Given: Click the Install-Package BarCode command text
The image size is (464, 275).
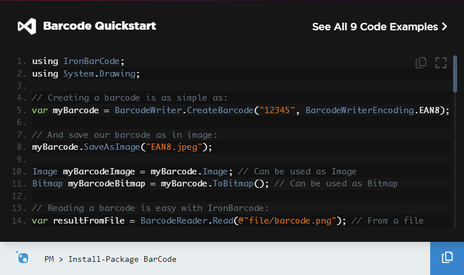Looking at the screenshot, I should coord(122,259).
